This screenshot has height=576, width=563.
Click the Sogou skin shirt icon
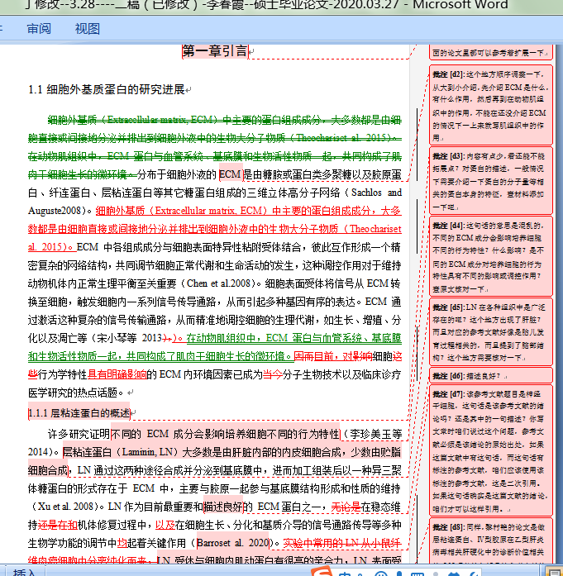pos(454,574)
